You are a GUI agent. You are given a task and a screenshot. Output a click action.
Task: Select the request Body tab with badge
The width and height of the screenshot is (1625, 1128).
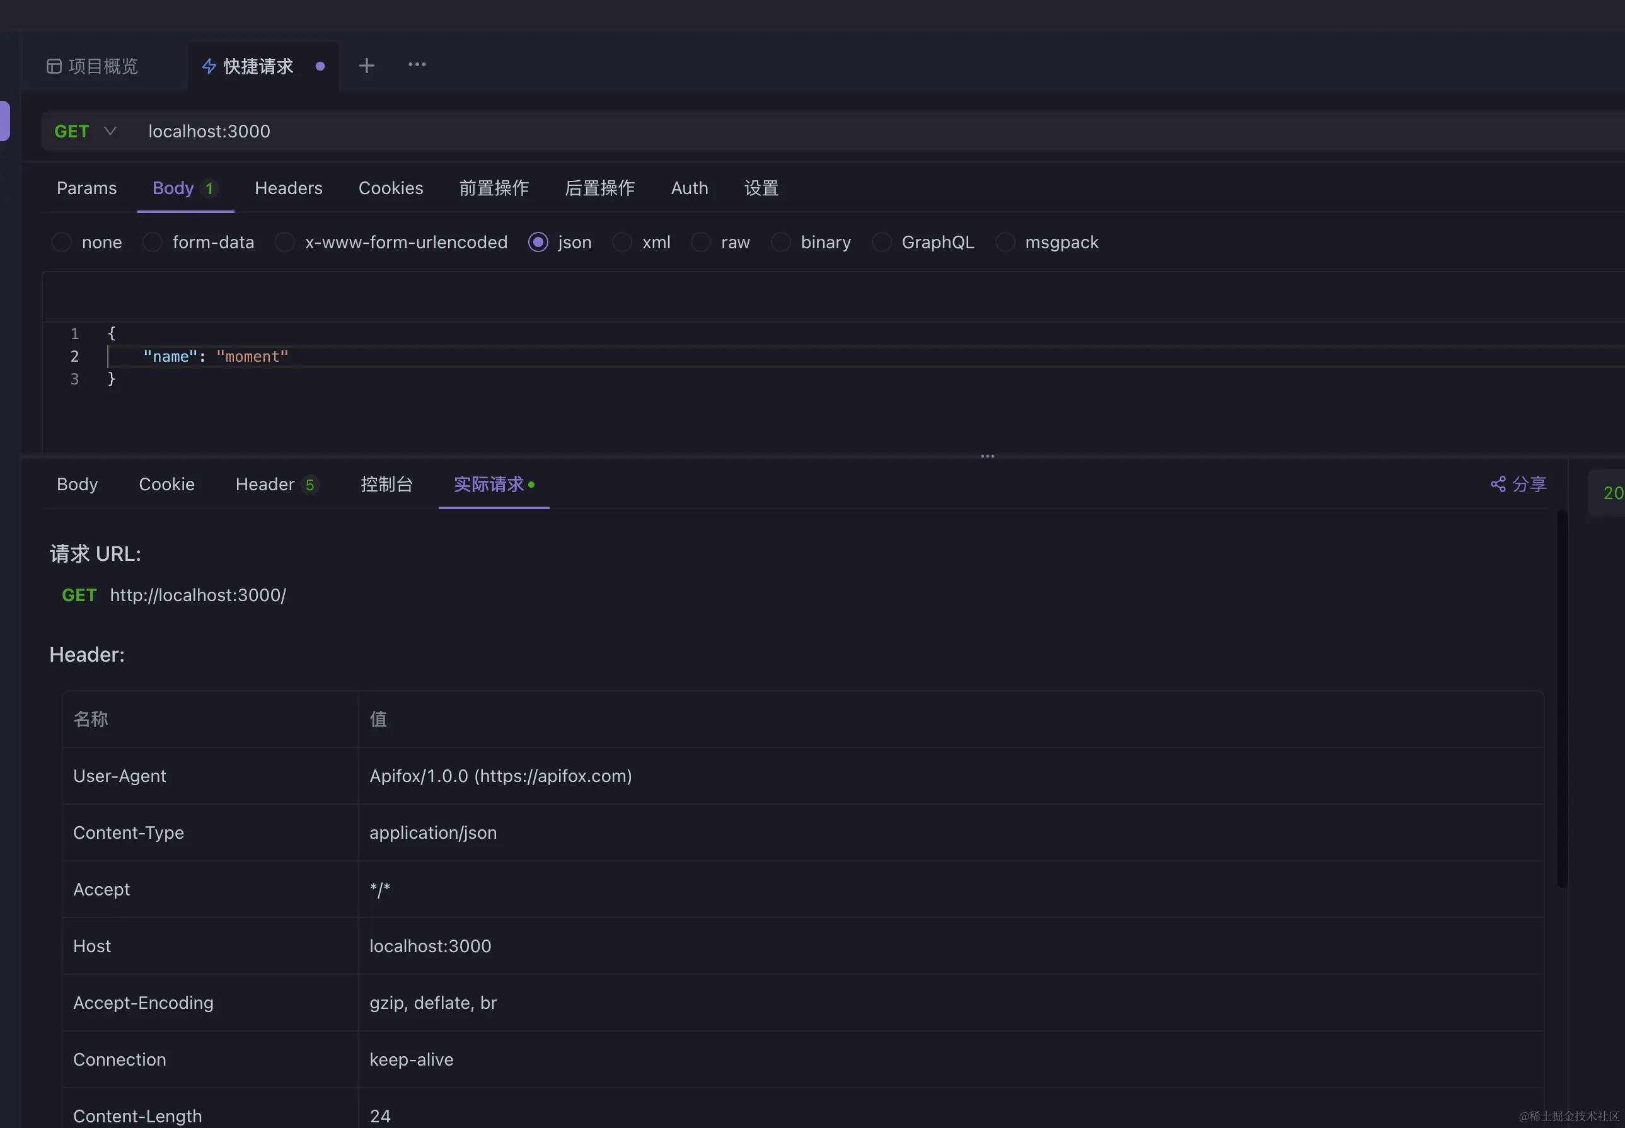185,188
